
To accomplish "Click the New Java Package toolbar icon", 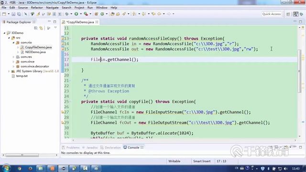I will pos(96,14).
